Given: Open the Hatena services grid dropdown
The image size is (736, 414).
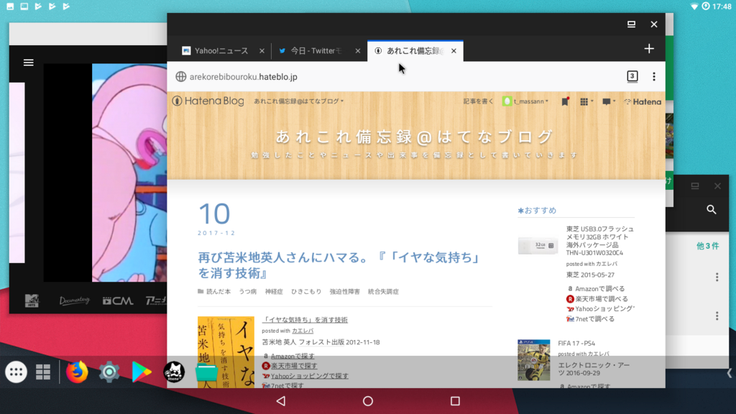Looking at the screenshot, I should [586, 101].
